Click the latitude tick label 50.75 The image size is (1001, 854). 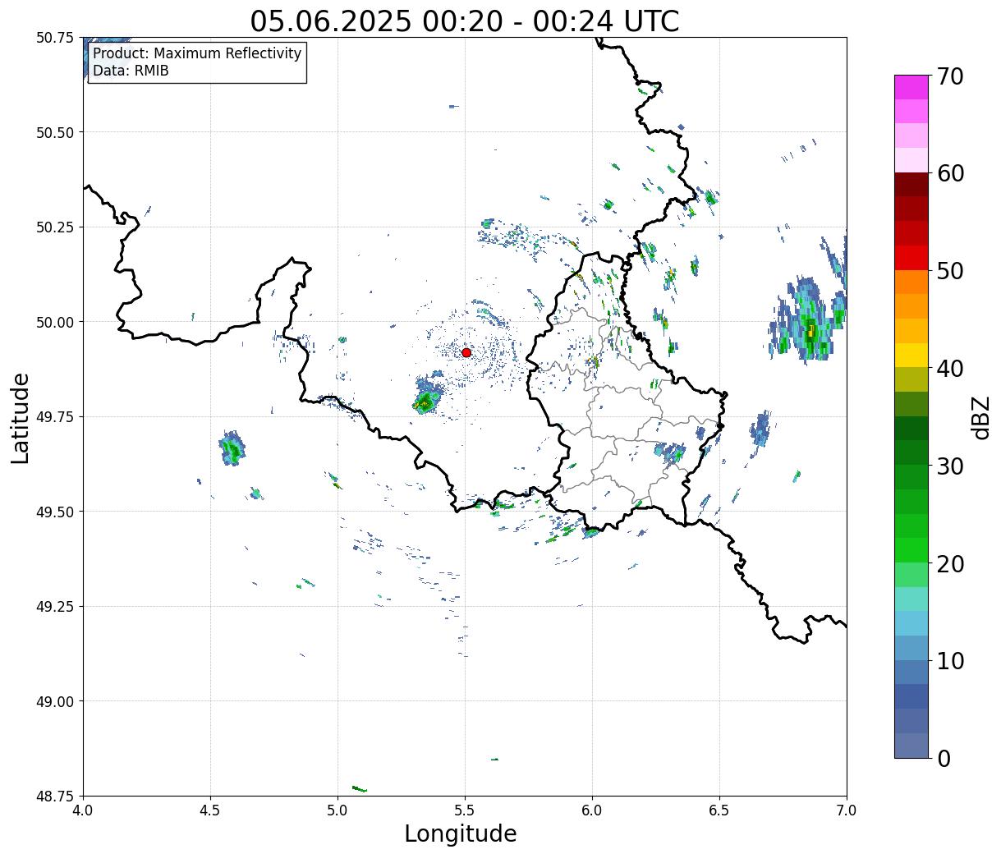tap(55, 38)
